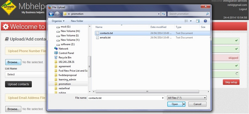Click the change view icon
Screen dimensions: 249x114
click(186, 21)
